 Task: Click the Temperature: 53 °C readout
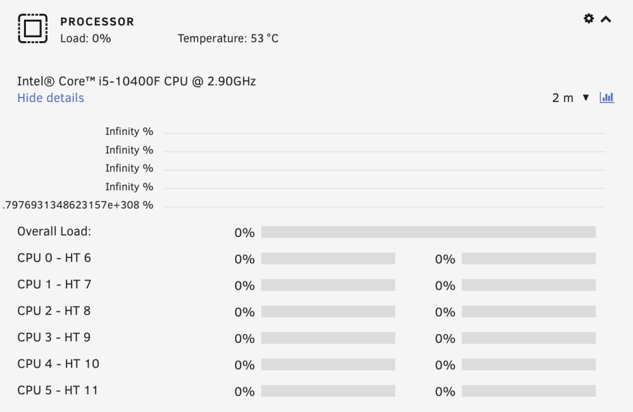(228, 39)
